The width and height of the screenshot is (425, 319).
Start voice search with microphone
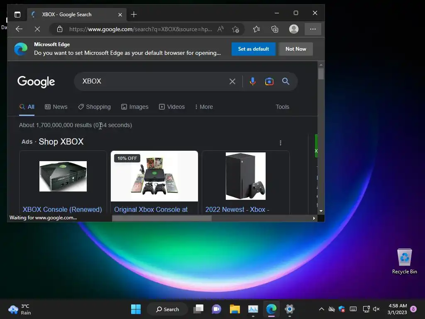253,81
